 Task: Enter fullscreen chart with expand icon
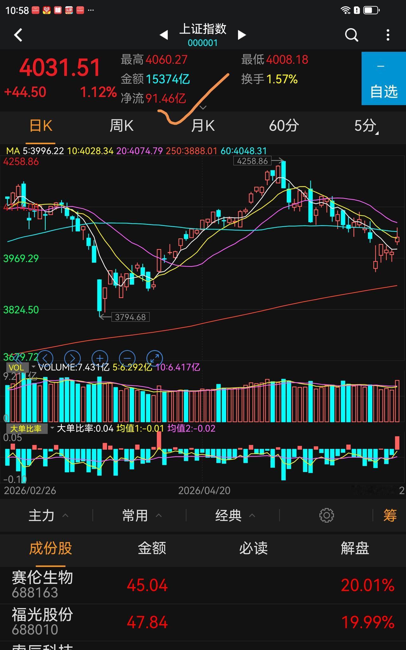coord(154,358)
